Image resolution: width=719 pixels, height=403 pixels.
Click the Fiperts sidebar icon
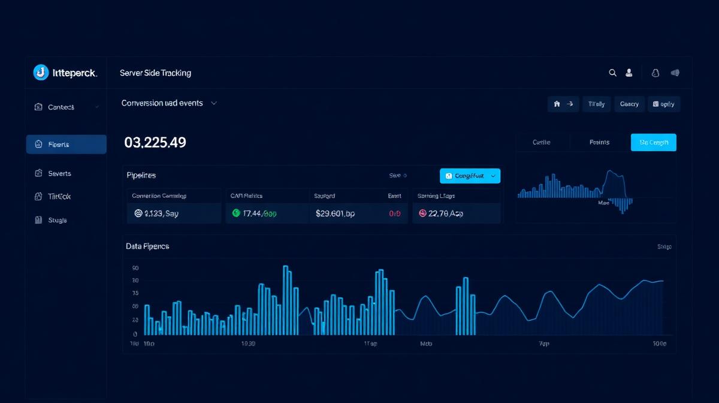coord(38,145)
